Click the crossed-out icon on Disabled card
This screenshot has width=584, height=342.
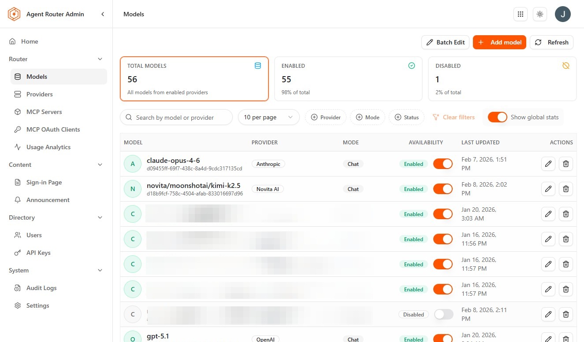(566, 66)
